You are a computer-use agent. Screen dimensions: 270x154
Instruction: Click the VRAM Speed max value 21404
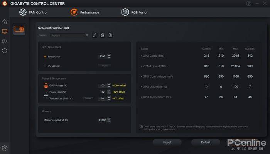[235, 66]
